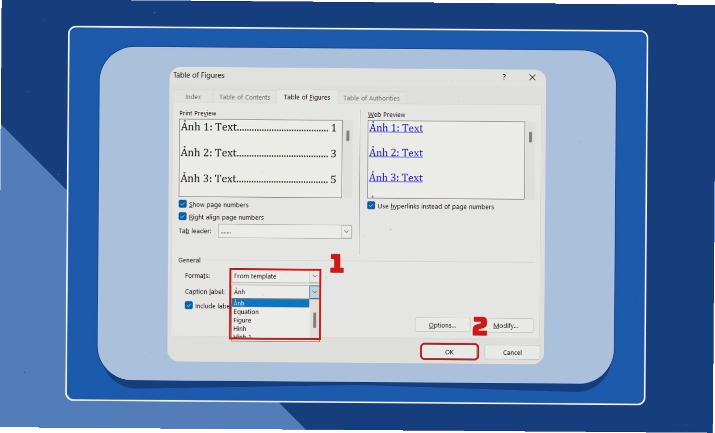Viewport: 715px width, 433px height.
Task: Toggle Right align page numbers checkbox
Action: (183, 217)
